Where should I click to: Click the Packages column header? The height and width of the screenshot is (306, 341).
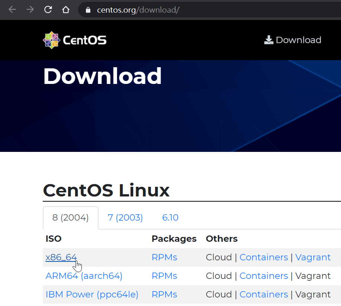click(174, 239)
